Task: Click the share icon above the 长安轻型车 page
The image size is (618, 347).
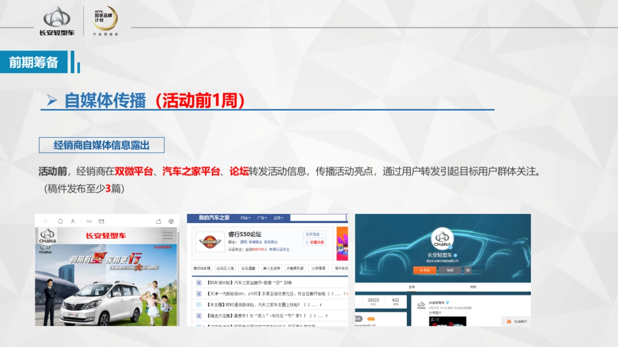Action: pos(160,222)
